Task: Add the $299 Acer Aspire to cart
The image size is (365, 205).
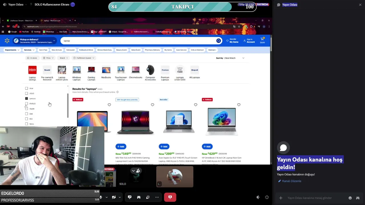Action: coord(164,146)
